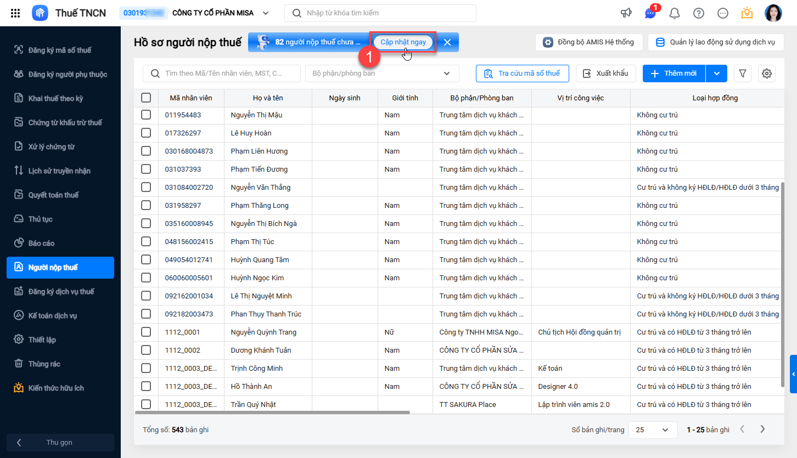Open the table filter funnel icon

coord(743,73)
